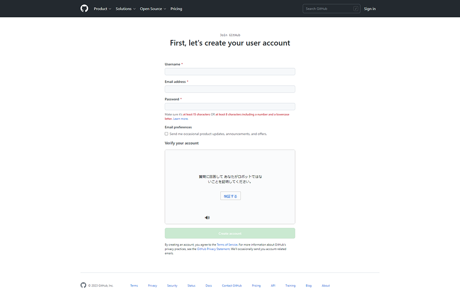Viewport: 460px width, 300px height.
Task: Focus the Username input field
Action: pyautogui.click(x=230, y=71)
